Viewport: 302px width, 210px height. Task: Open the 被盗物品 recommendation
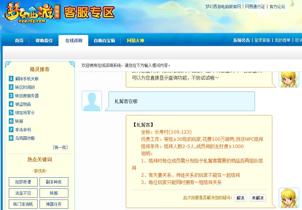pyautogui.click(x=23, y=104)
